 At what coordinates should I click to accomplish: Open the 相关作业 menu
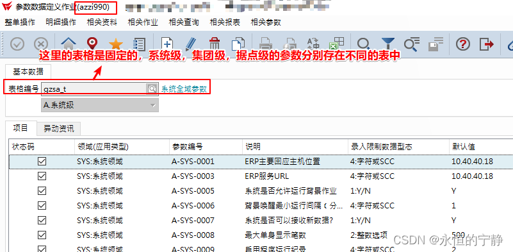[143, 22]
